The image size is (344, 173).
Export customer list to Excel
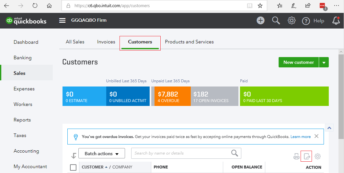click(x=306, y=156)
